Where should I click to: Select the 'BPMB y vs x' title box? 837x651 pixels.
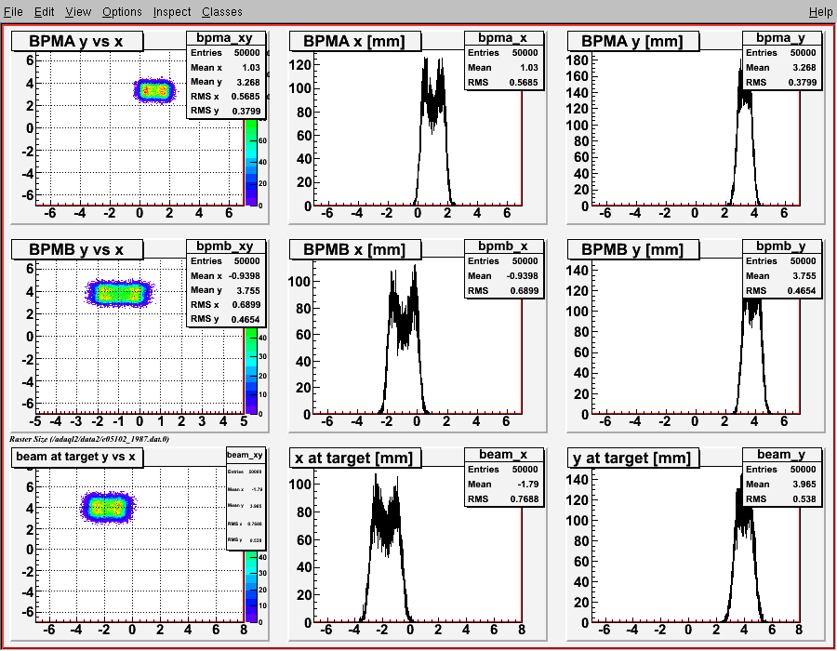click(77, 249)
